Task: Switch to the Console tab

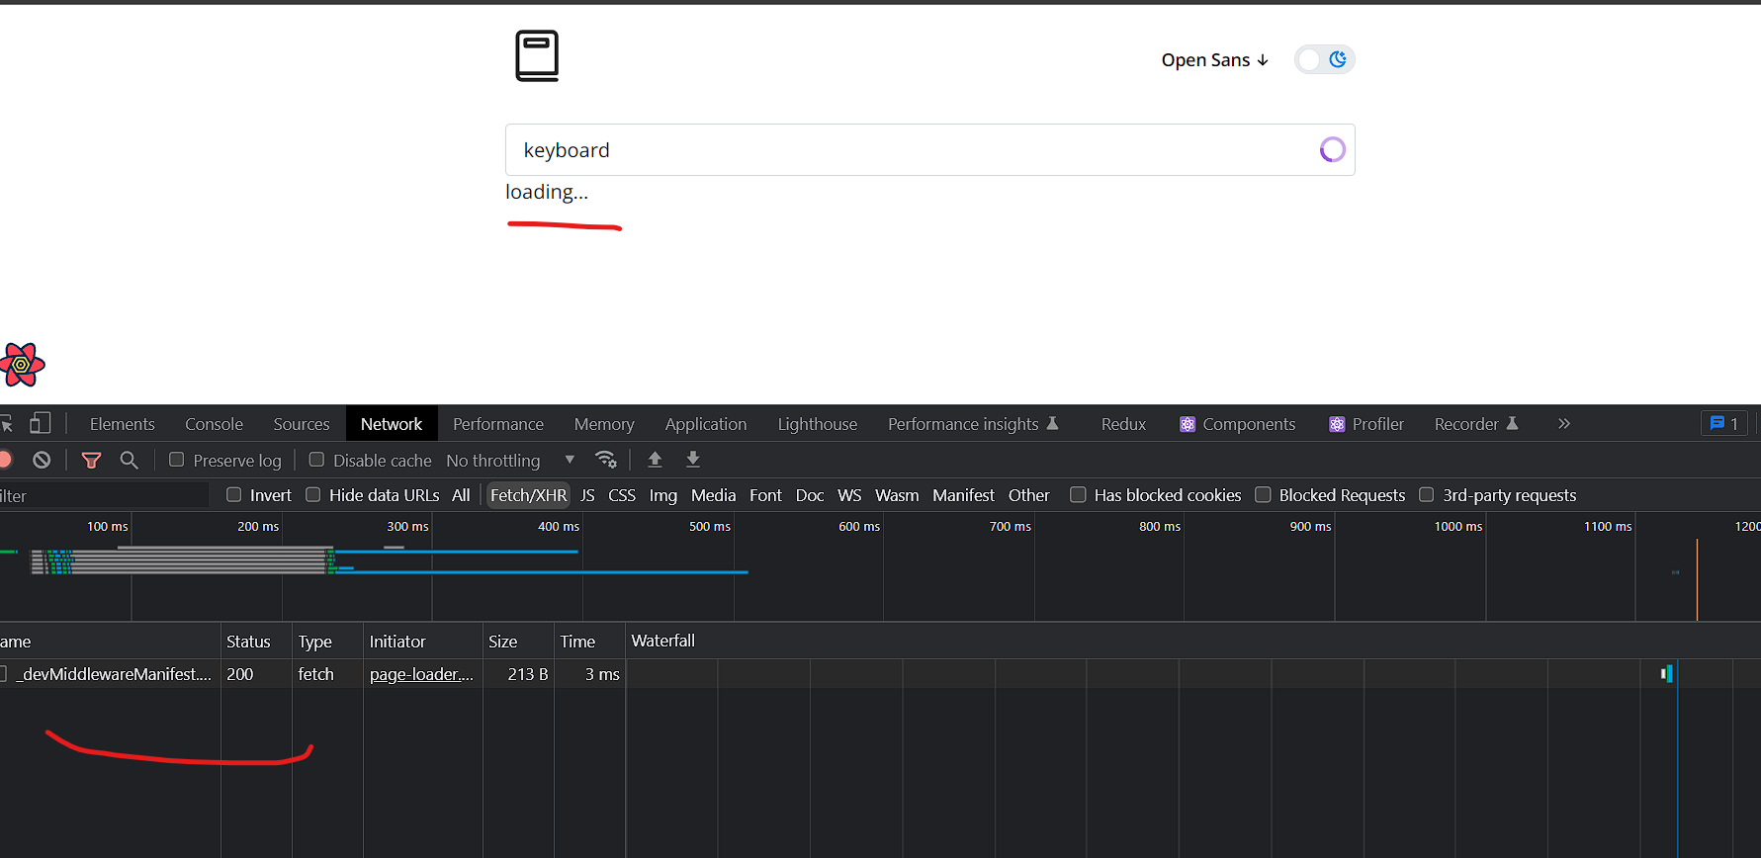Action: click(214, 424)
